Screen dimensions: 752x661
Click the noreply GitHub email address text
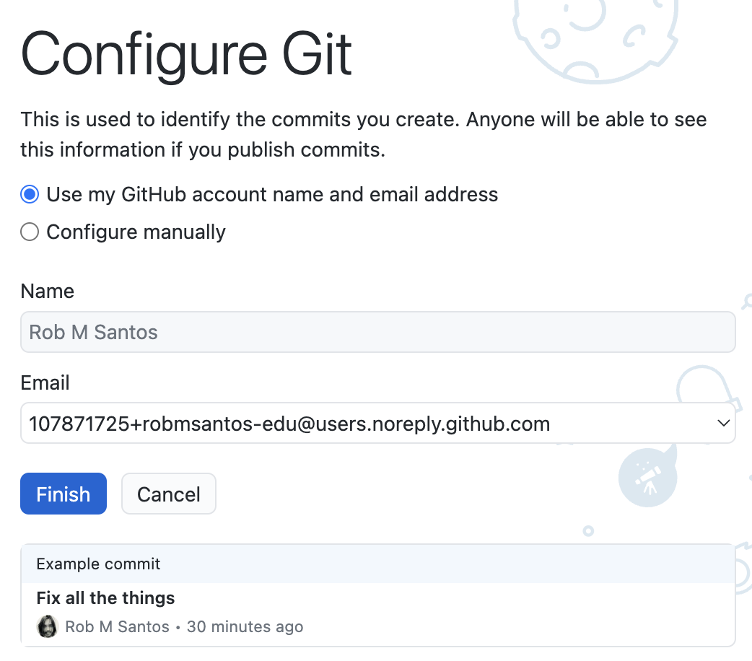point(289,424)
